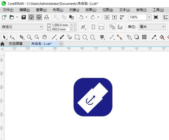The height and width of the screenshot is (140, 169).
Task: Publish to PDF
Action: [122, 17]
